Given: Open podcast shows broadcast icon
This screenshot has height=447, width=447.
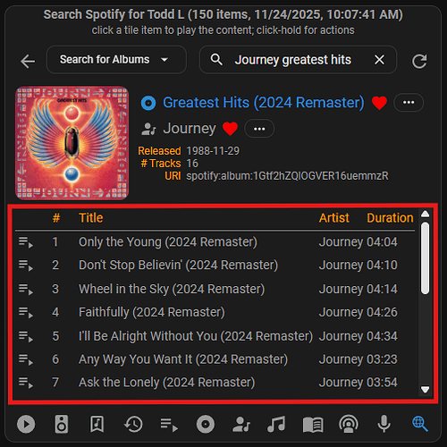Looking at the screenshot, I should 349,424.
